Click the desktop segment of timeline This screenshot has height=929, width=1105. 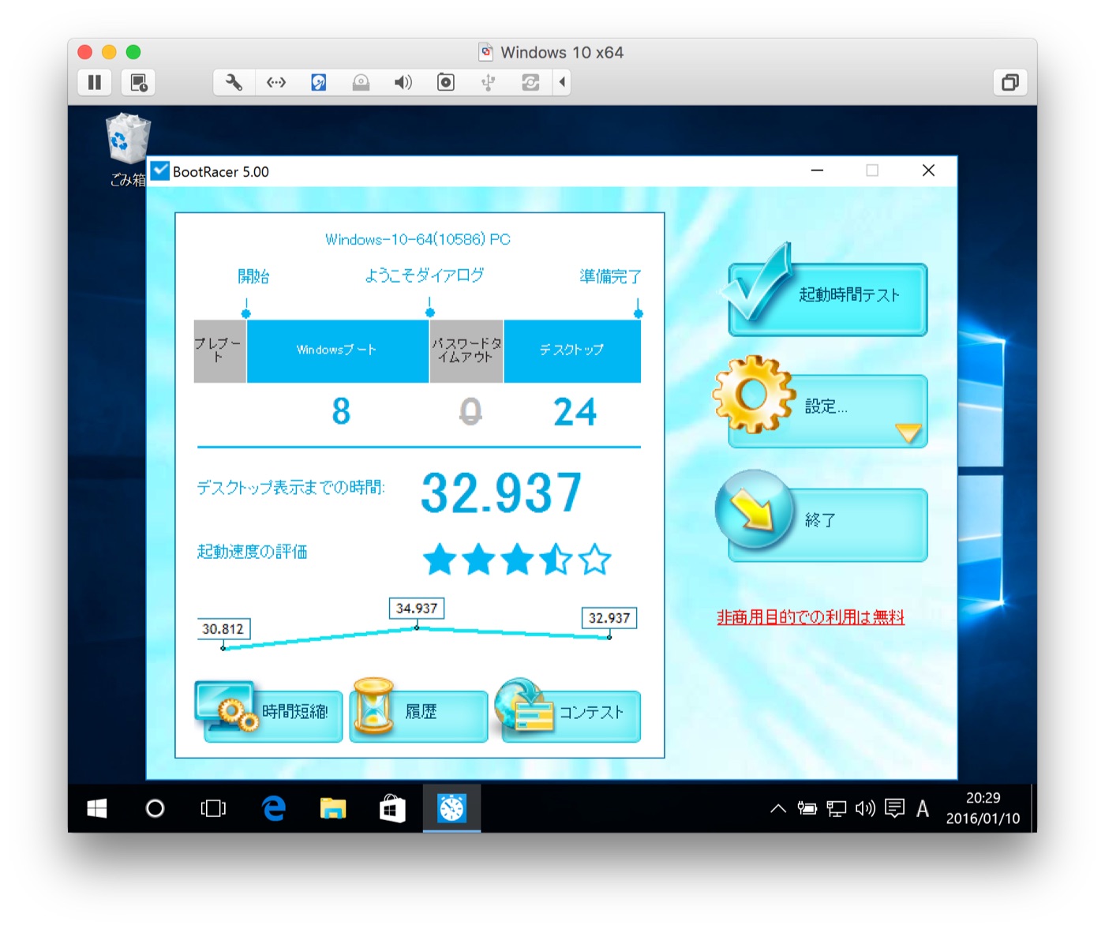tap(572, 351)
